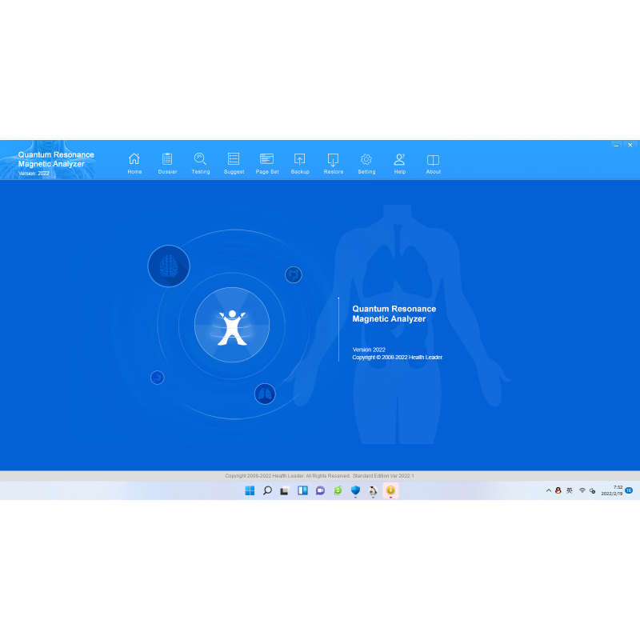This screenshot has width=640, height=640.
Task: Click the center "Version 2022" text
Action: coord(369,350)
